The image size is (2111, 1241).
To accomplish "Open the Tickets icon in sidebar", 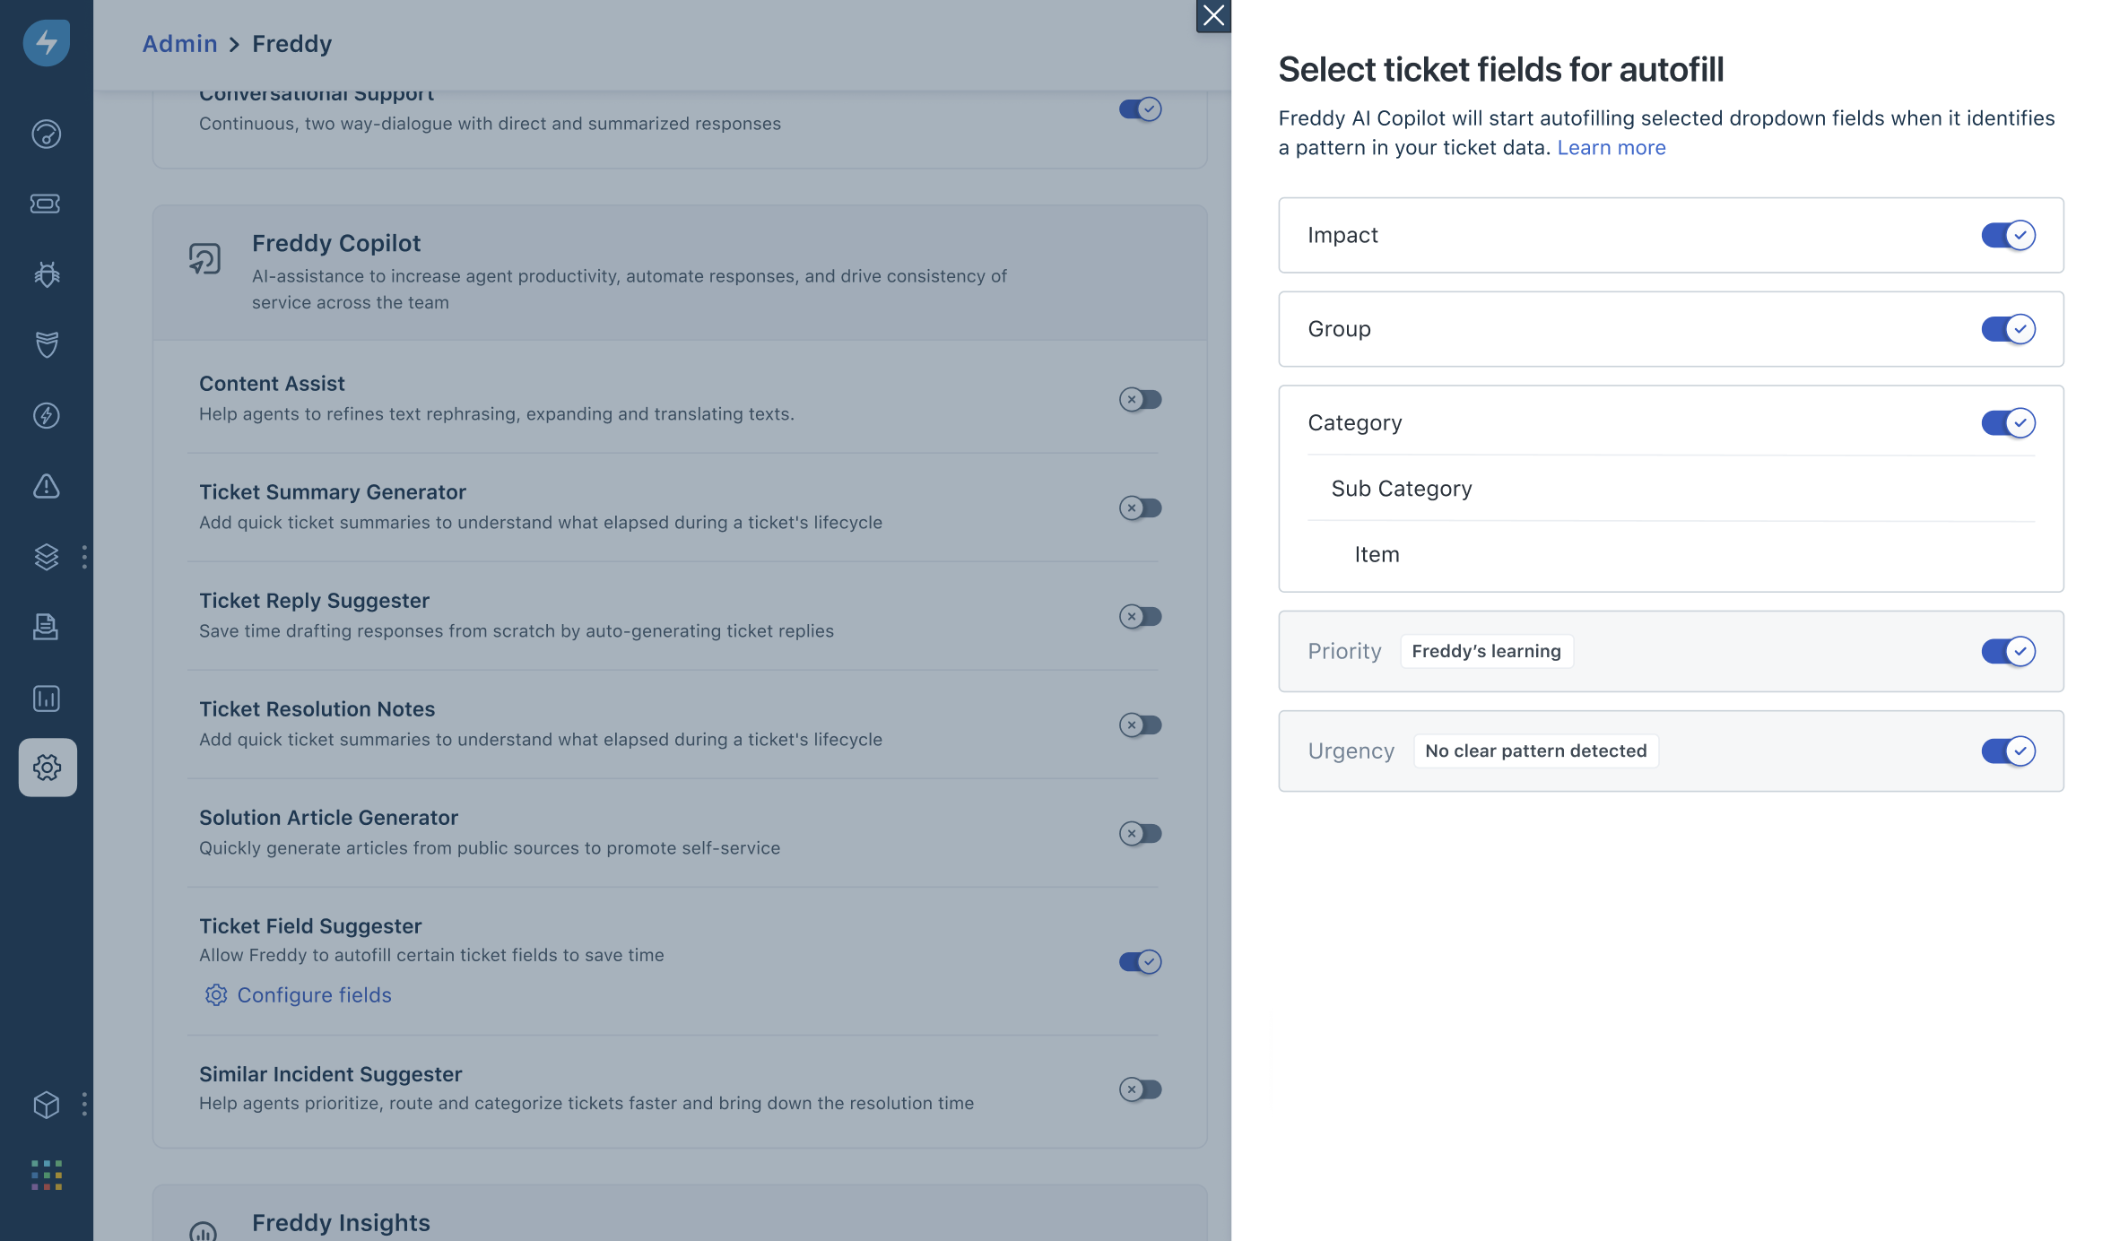I will (46, 204).
